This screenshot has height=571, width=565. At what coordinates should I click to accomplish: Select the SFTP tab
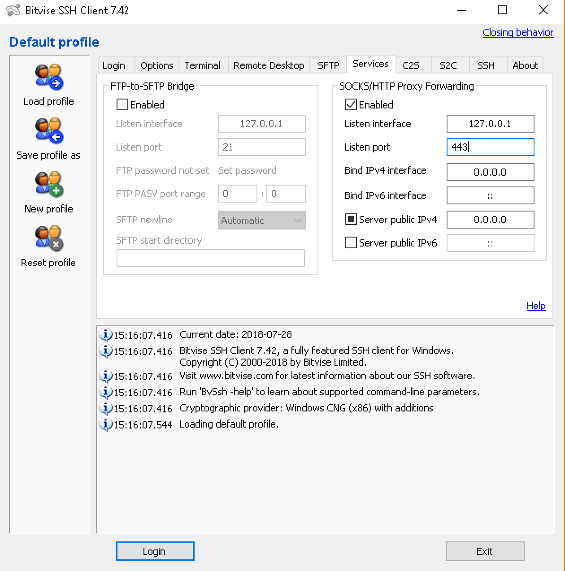[x=328, y=65]
